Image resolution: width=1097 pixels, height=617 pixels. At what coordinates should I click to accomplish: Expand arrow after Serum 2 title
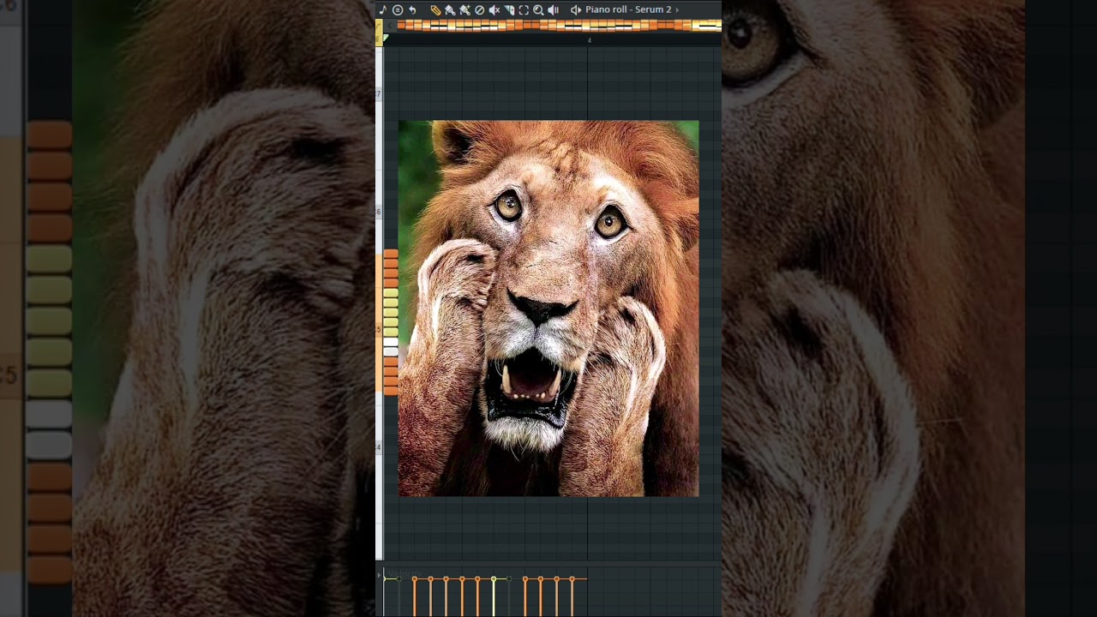(x=677, y=10)
